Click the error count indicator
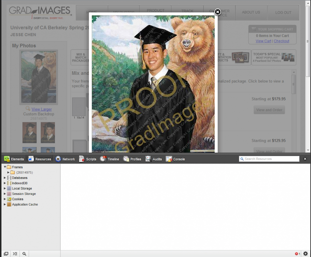The width and height of the screenshot is (311, 257). pos(297,253)
